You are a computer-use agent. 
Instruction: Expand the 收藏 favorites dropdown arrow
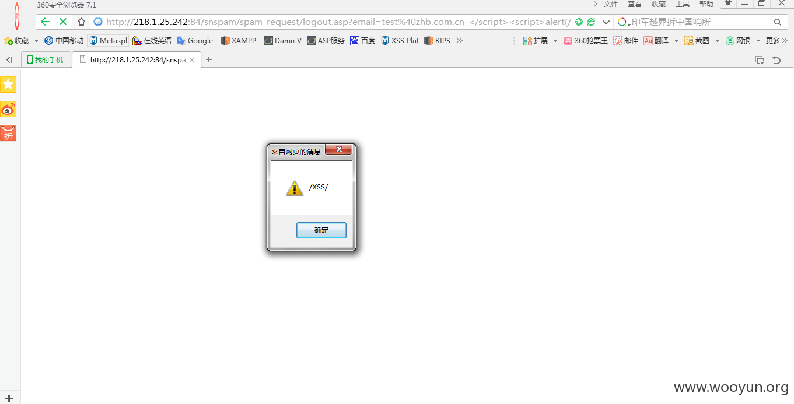(x=36, y=41)
